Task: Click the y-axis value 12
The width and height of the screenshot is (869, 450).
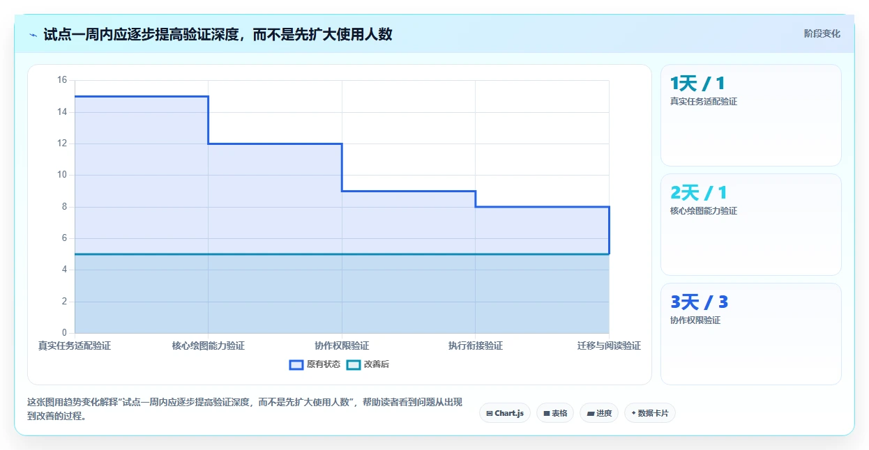Action: 62,143
